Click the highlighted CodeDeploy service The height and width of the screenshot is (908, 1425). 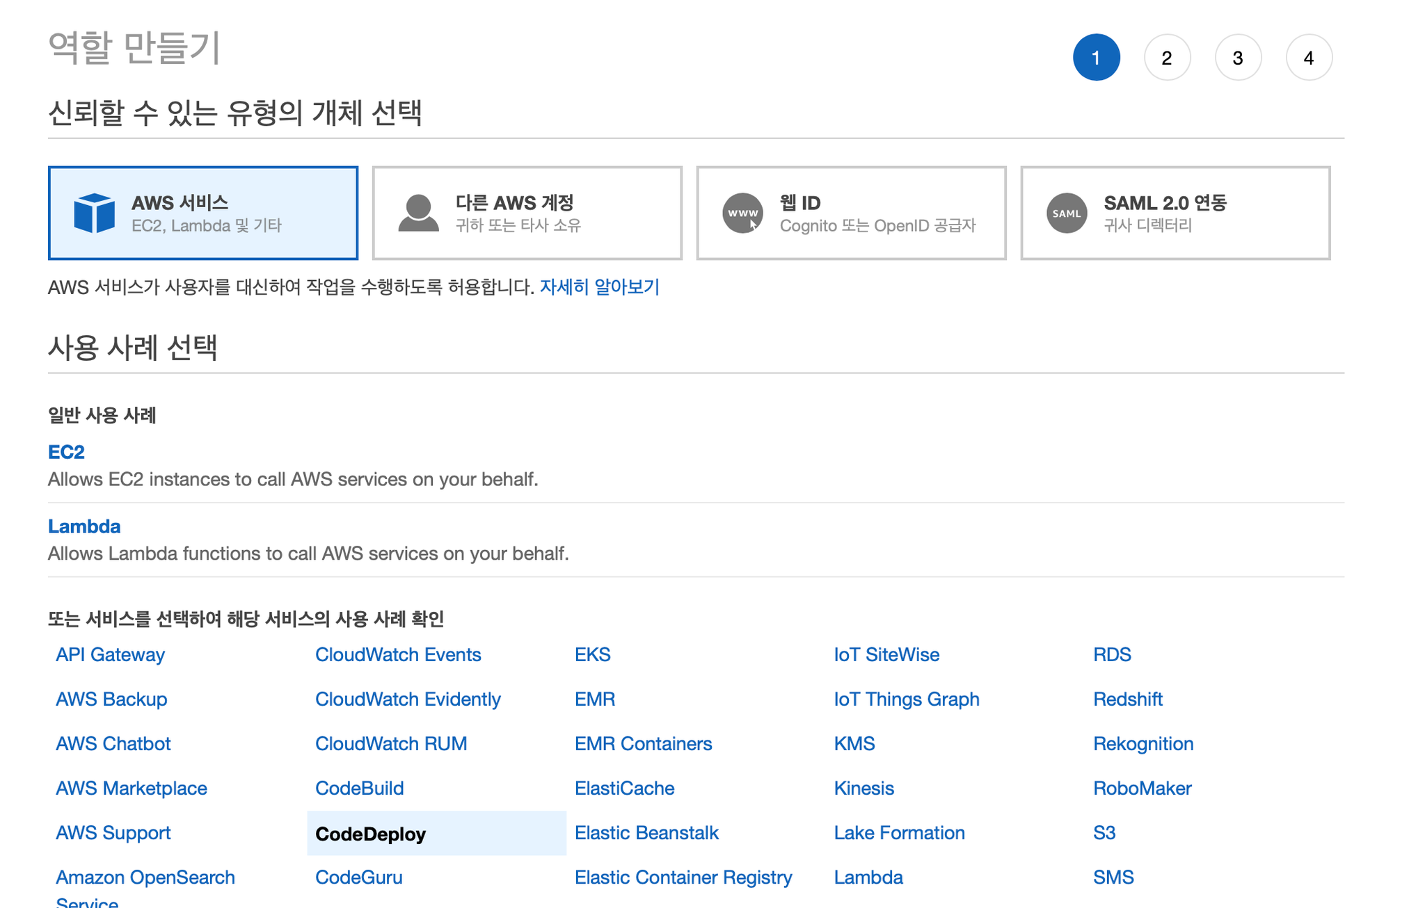[x=436, y=834]
